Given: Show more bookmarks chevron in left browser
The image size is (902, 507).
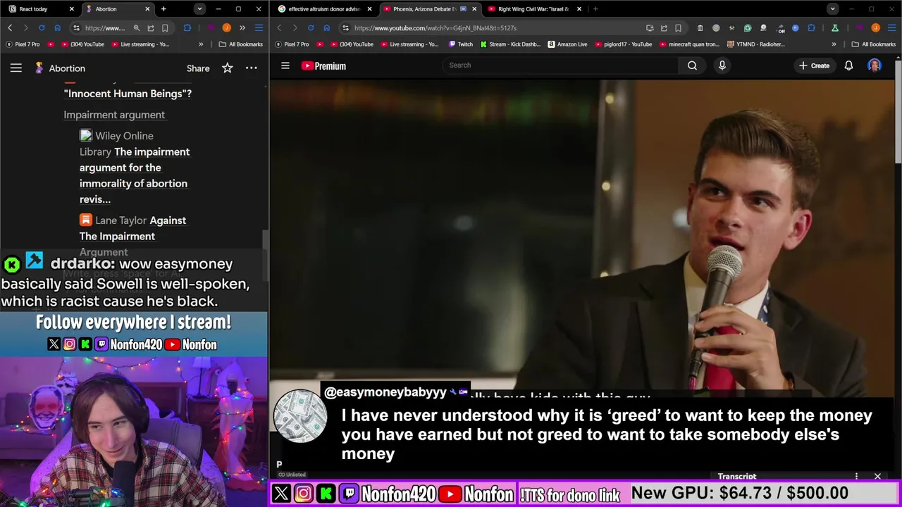Looking at the screenshot, I should 201,44.
